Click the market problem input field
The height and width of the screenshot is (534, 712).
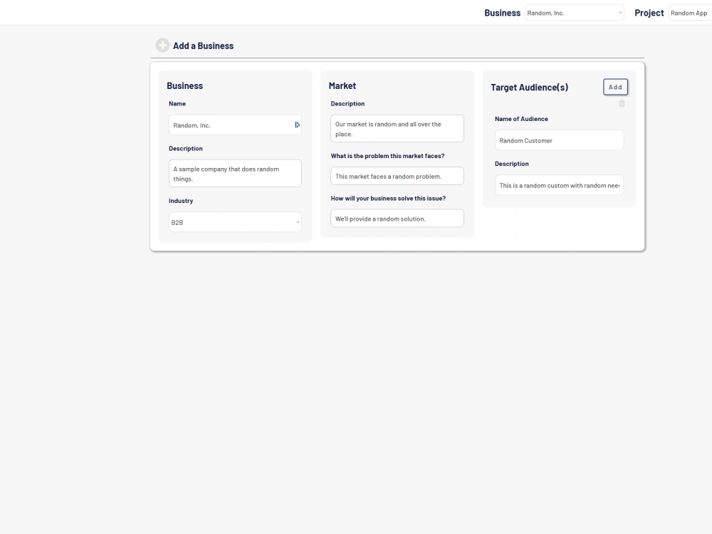pos(397,176)
